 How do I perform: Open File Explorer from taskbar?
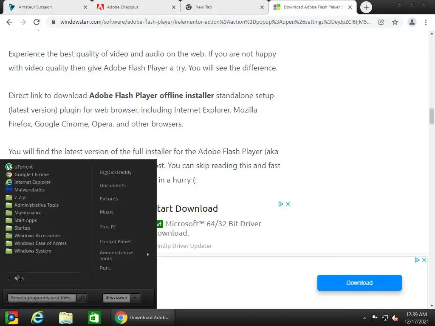point(66,318)
